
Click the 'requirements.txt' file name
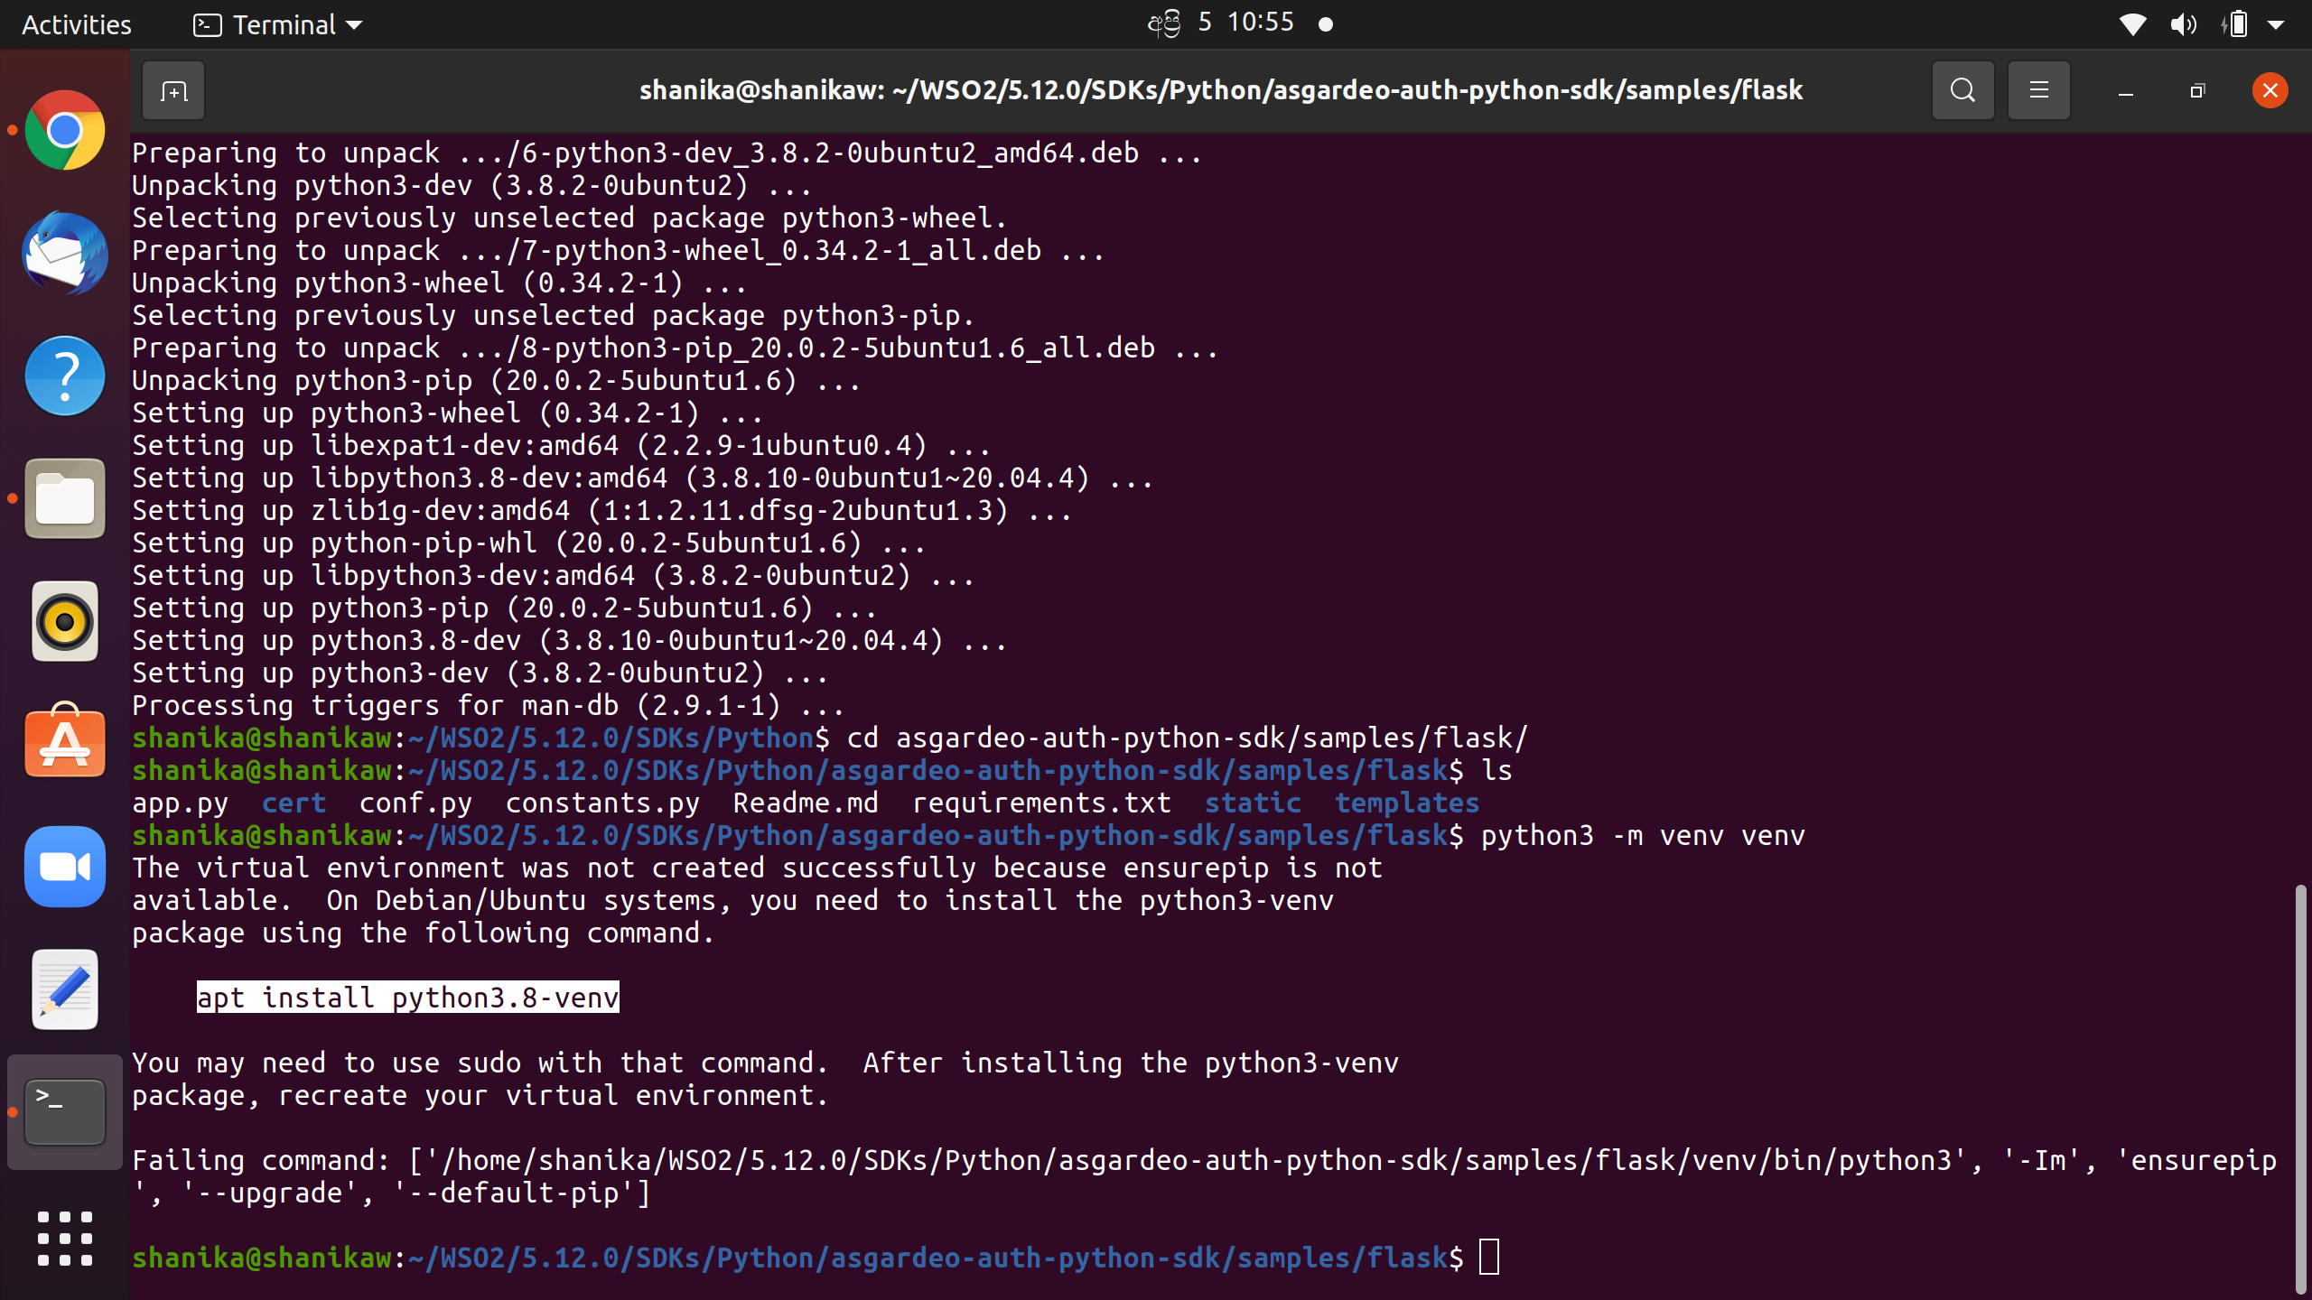(x=1041, y=803)
